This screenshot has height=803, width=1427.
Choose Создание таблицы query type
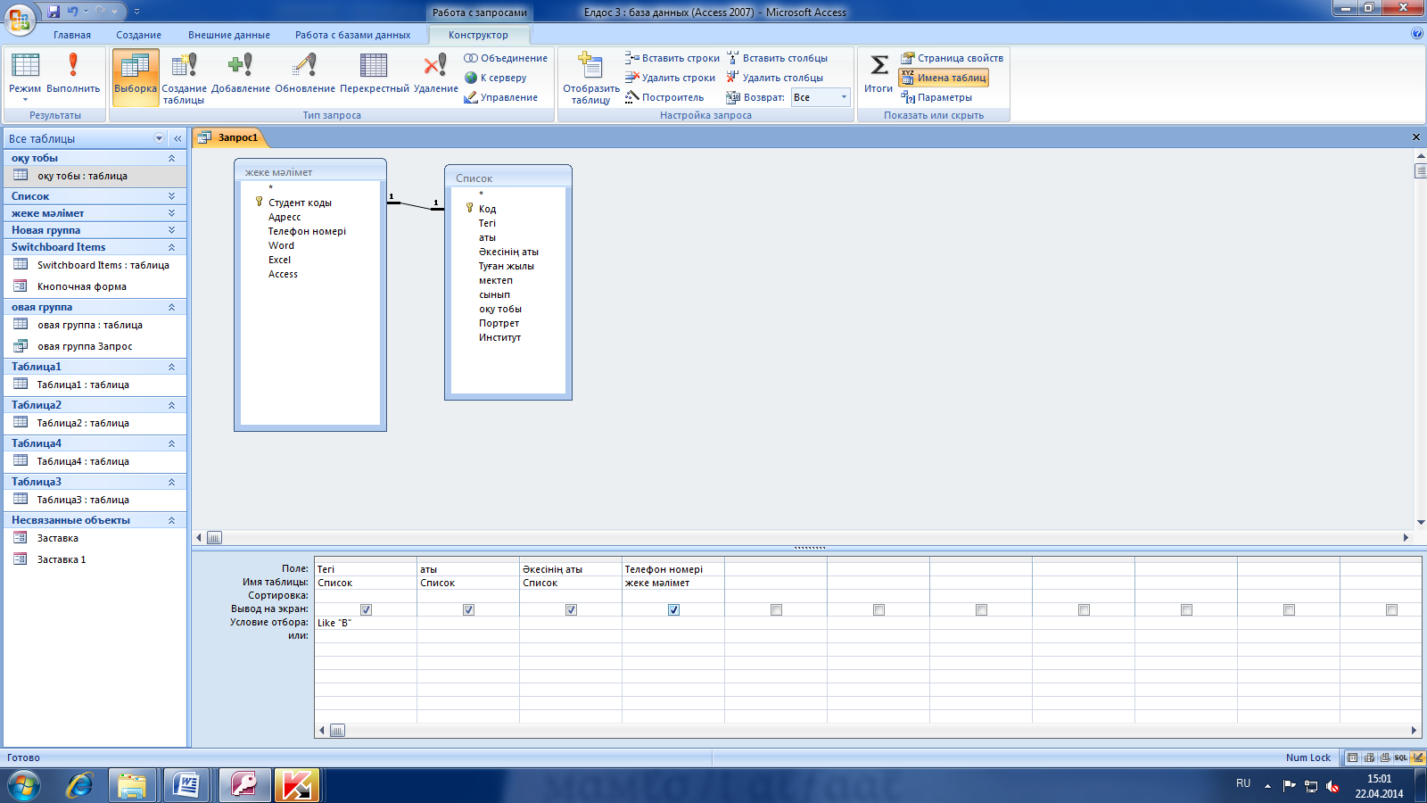click(x=184, y=77)
